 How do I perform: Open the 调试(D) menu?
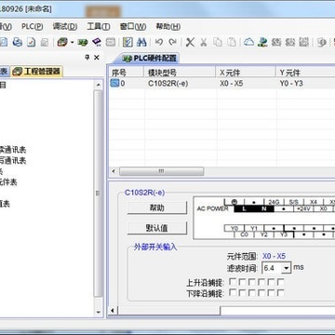tap(65, 26)
